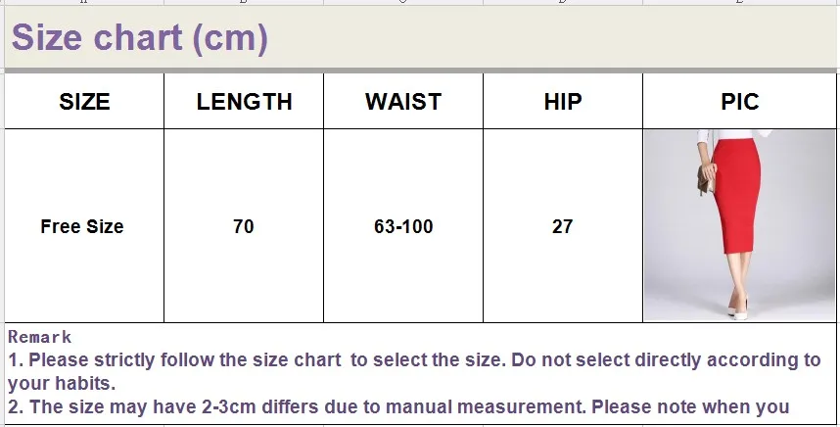Click the skirt product picture
Viewport: 840px width, 427px height.
(739, 225)
